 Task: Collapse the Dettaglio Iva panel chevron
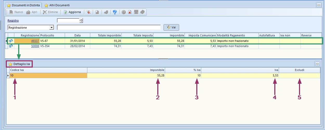click(x=317, y=64)
